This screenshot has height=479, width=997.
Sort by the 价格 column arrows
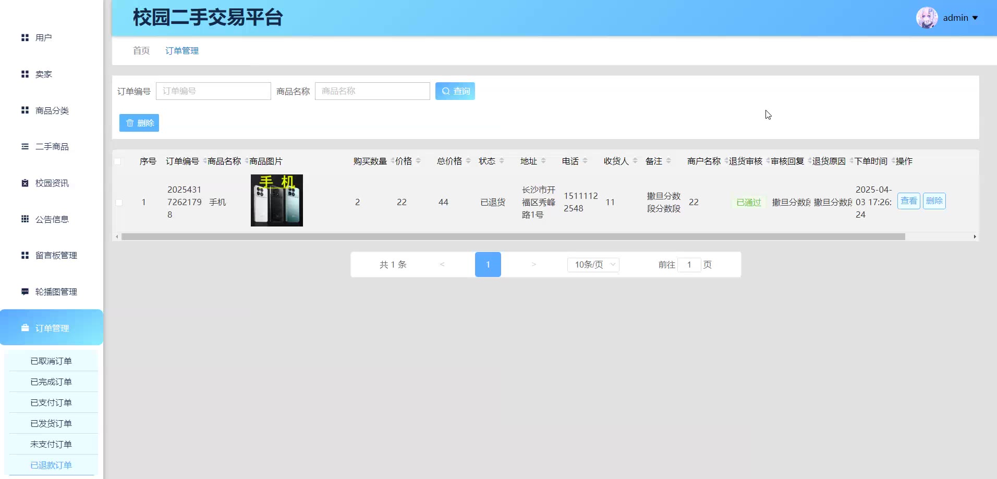[418, 161]
